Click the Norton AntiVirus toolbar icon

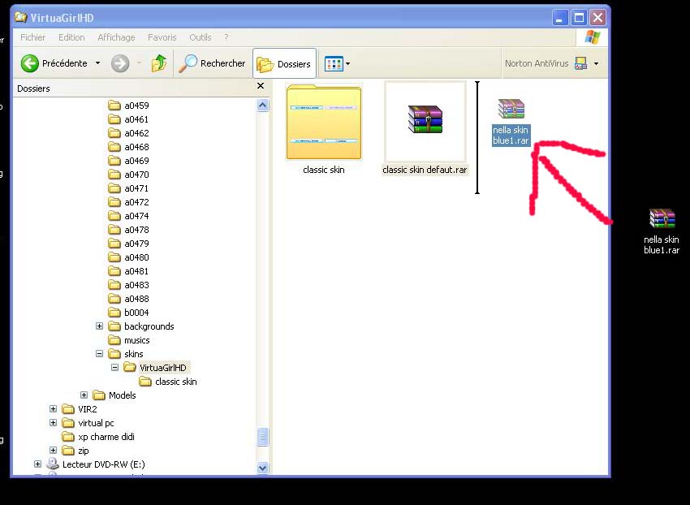pyautogui.click(x=581, y=63)
